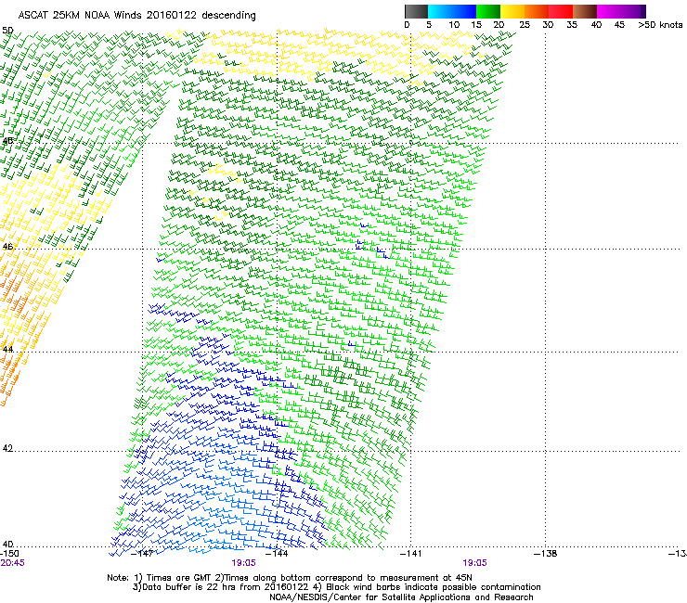Click the '19:05' time label nearest -144
This screenshot has height=603, width=687.
click(x=243, y=563)
